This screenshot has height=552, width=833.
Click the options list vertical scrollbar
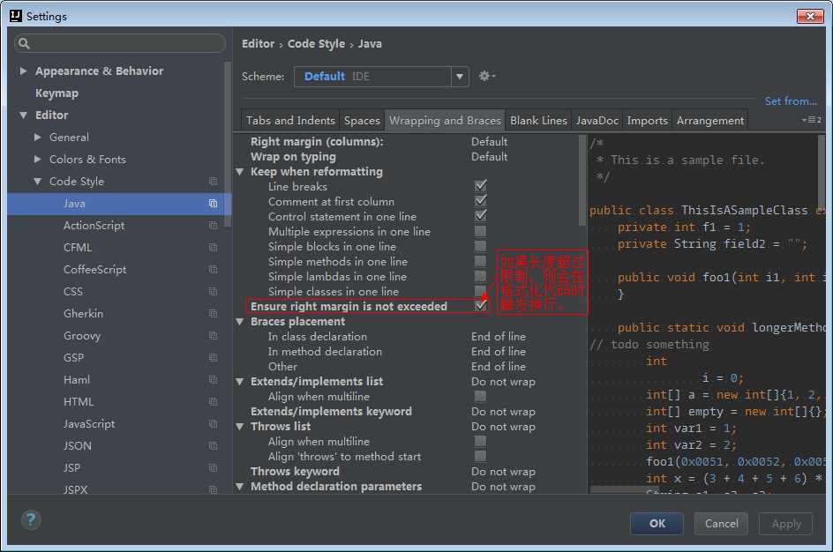click(x=582, y=181)
